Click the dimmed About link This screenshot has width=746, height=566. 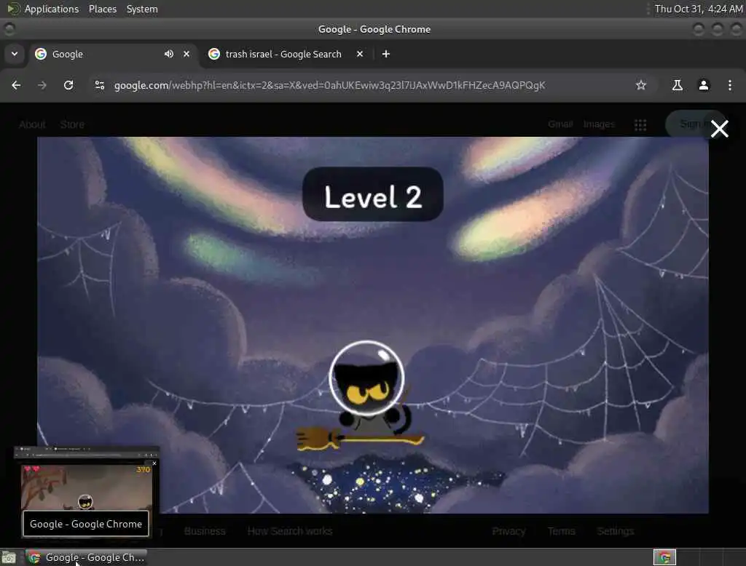[x=32, y=124]
